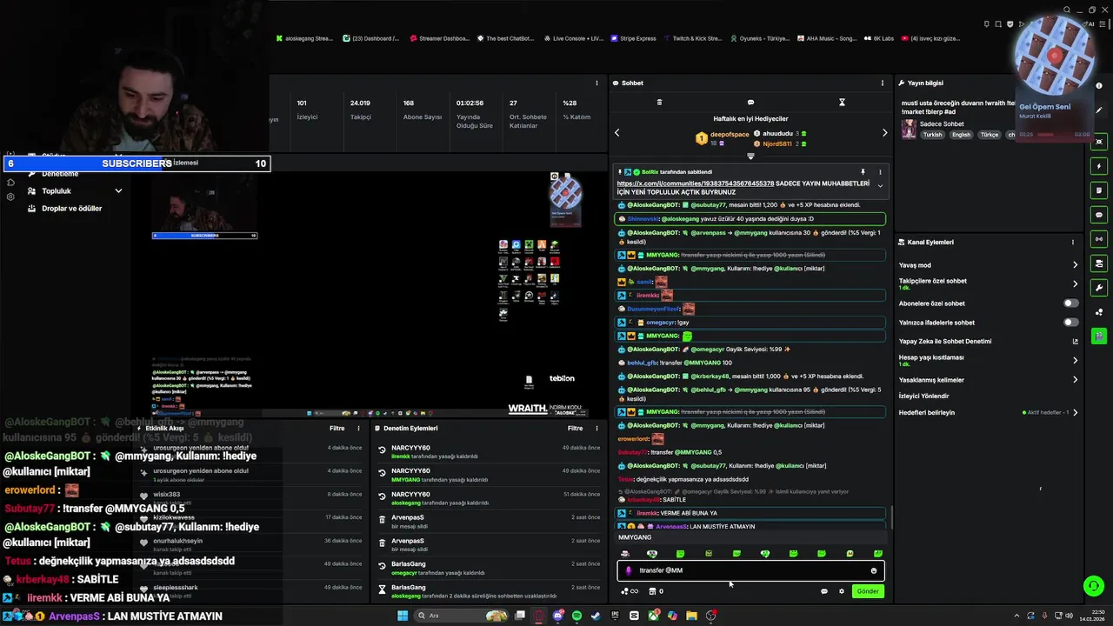Viewport: 1113px width, 626px height.
Task: Open Epic Games launcher from the taskbar
Action: [x=615, y=616]
